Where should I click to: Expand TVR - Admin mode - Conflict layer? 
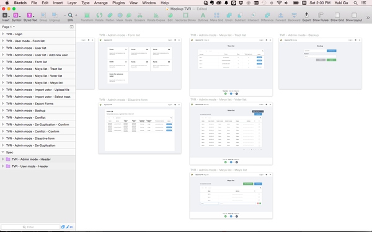coord(3,118)
